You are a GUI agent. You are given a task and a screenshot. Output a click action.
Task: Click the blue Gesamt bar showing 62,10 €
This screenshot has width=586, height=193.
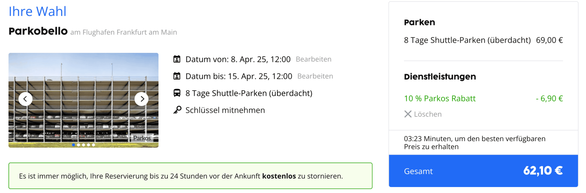[484, 171]
